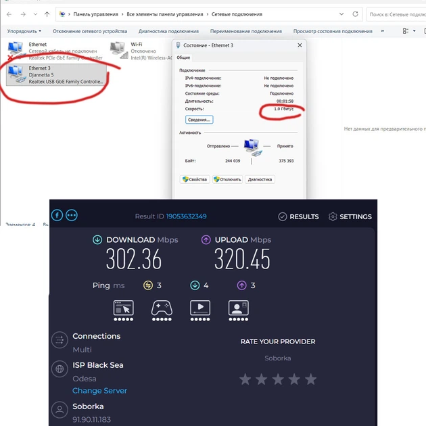This screenshot has height=426, width=426.
Task: Click the Отключить button
Action: (227, 179)
